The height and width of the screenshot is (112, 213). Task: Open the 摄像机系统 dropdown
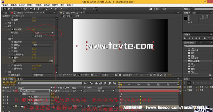coord(42,75)
